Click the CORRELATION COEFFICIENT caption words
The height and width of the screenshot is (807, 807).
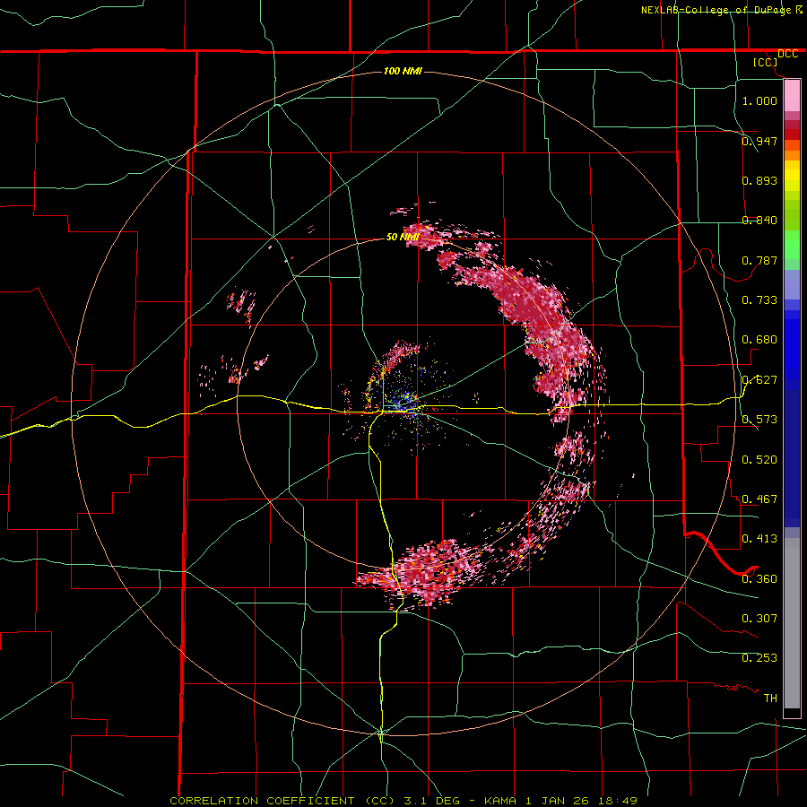[262, 801]
